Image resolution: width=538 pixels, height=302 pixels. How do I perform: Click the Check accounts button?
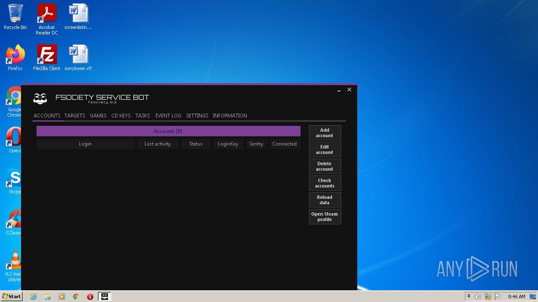pos(325,183)
